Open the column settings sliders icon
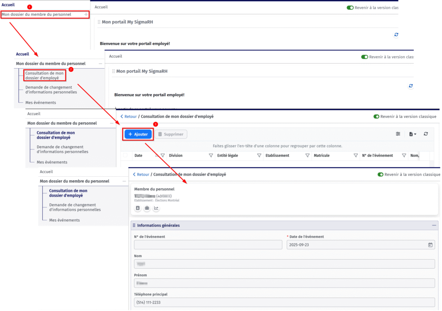 [x=398, y=134]
